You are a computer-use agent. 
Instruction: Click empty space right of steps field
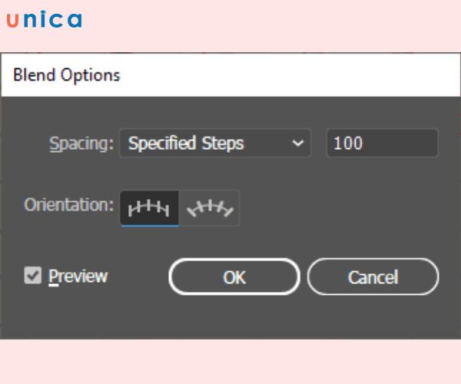449,143
